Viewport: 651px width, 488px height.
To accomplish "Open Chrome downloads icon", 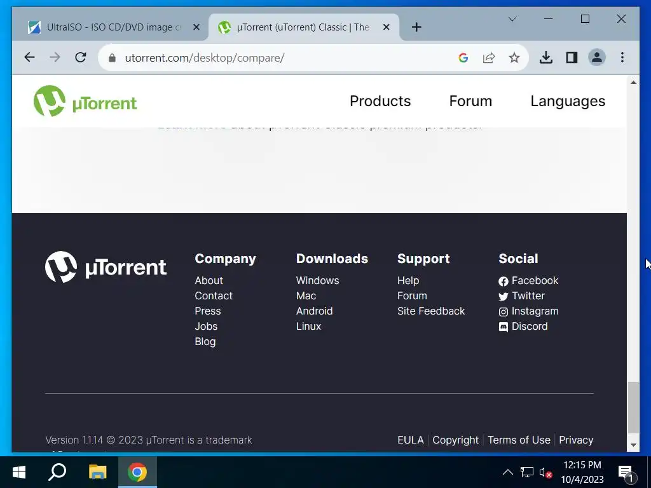I will pyautogui.click(x=546, y=57).
